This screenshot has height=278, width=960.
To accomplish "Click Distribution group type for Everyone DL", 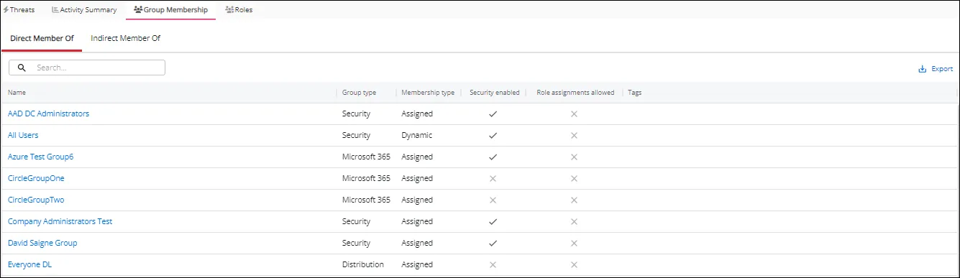I will coord(363,264).
